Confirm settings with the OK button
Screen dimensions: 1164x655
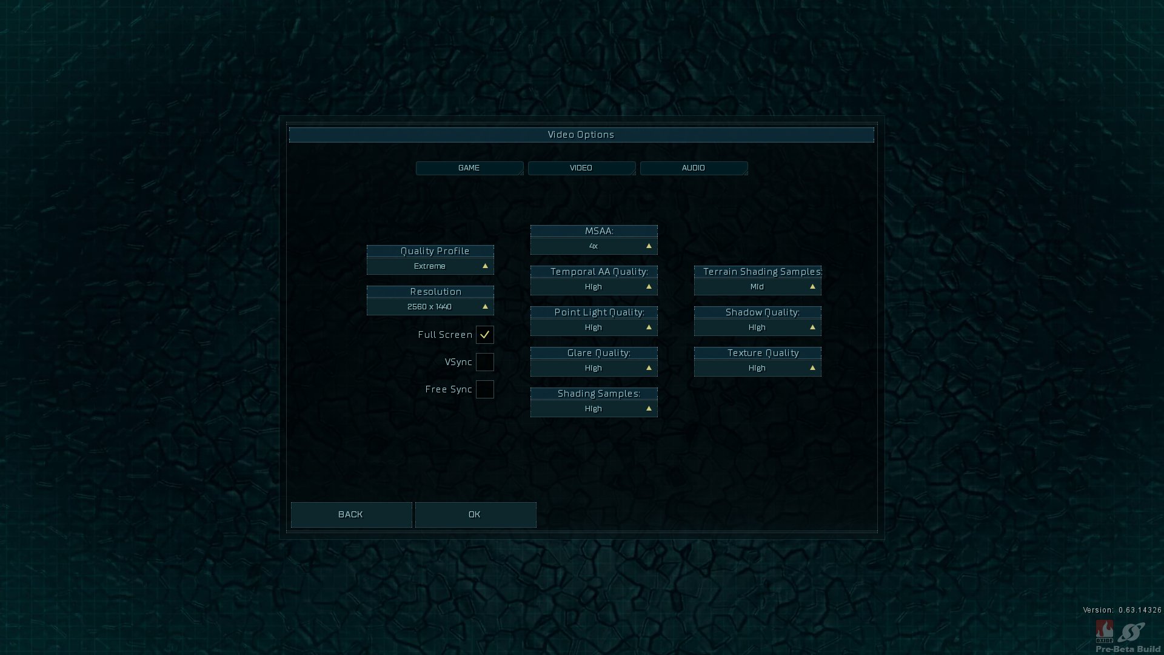click(x=475, y=514)
